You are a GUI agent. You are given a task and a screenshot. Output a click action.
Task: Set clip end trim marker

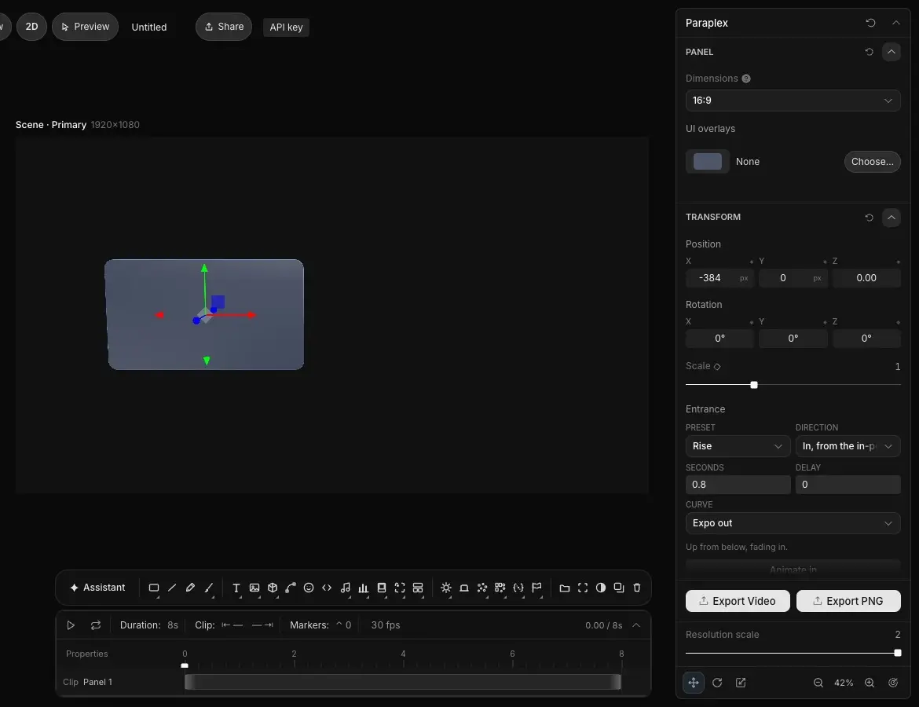(262, 625)
